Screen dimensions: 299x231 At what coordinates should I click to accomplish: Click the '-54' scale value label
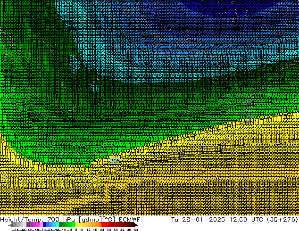tap(15, 230)
